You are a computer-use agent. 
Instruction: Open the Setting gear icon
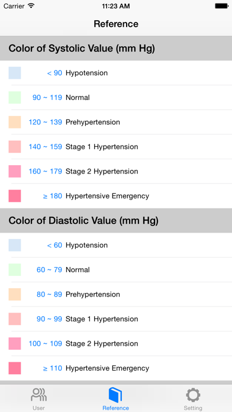pos(193,395)
